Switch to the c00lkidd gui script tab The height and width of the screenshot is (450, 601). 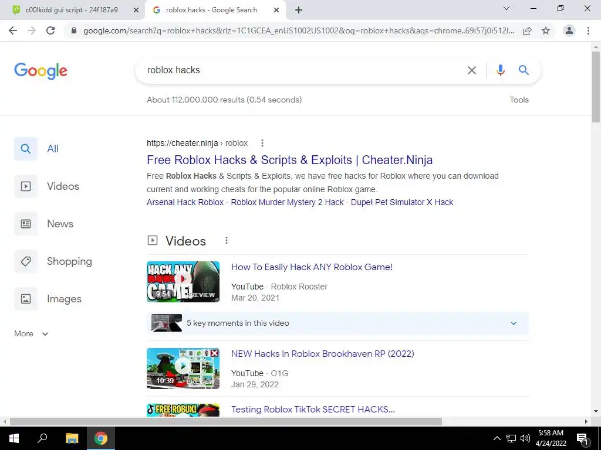tap(71, 10)
